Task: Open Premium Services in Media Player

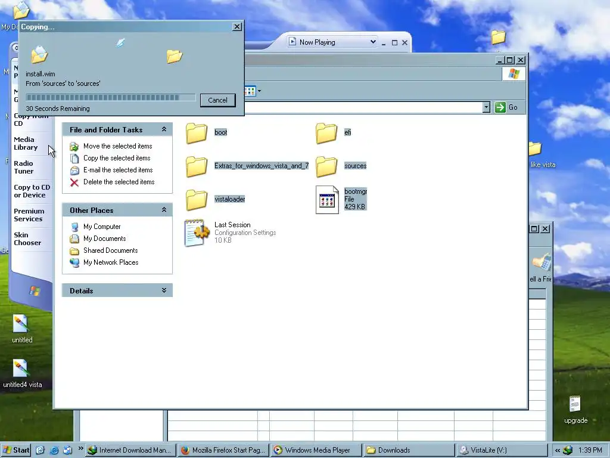Action: pos(29,215)
